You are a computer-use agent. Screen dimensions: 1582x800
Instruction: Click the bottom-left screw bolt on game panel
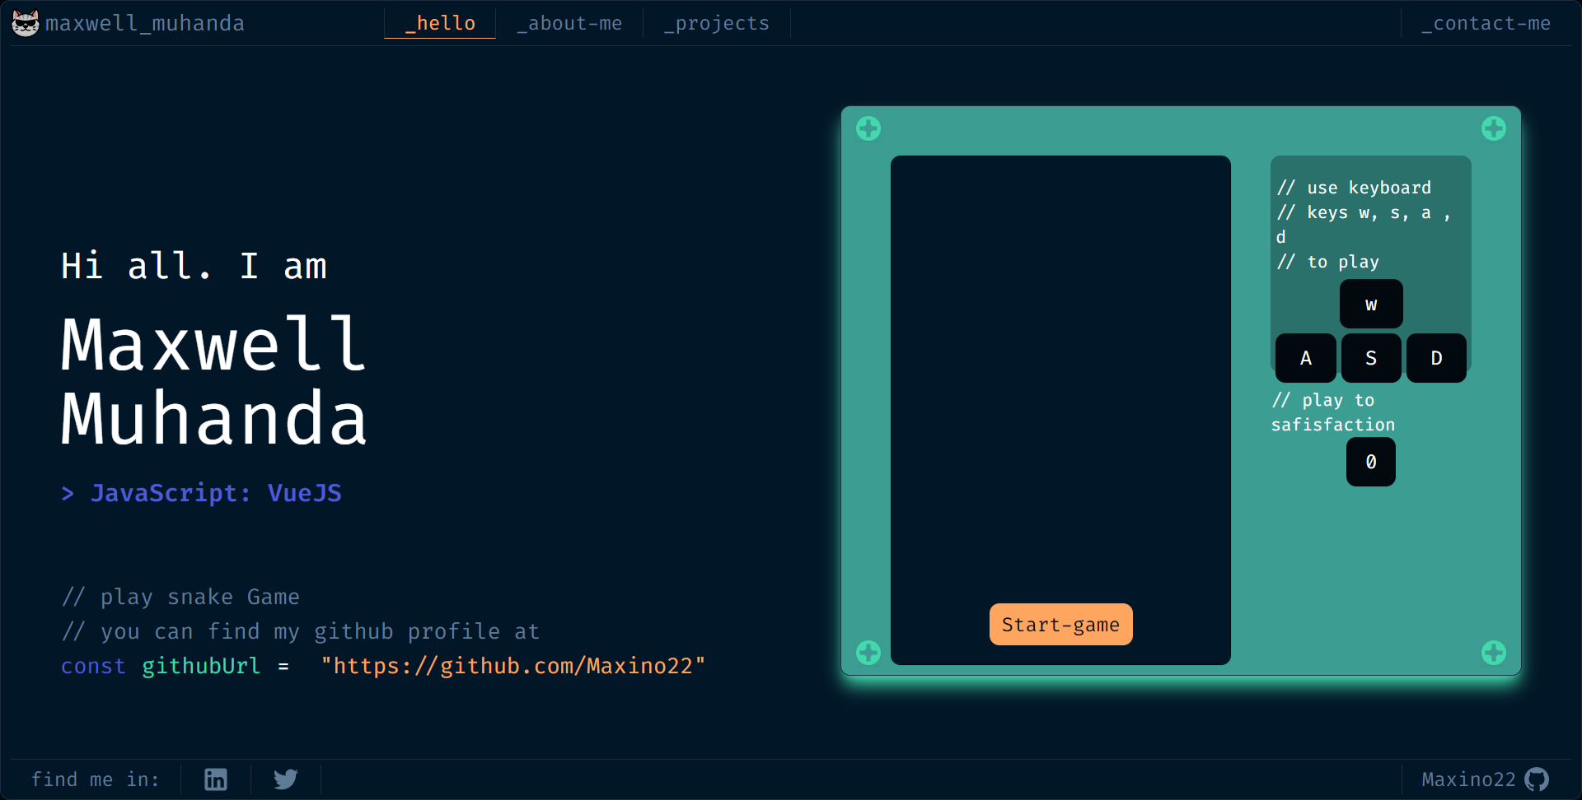pos(868,653)
